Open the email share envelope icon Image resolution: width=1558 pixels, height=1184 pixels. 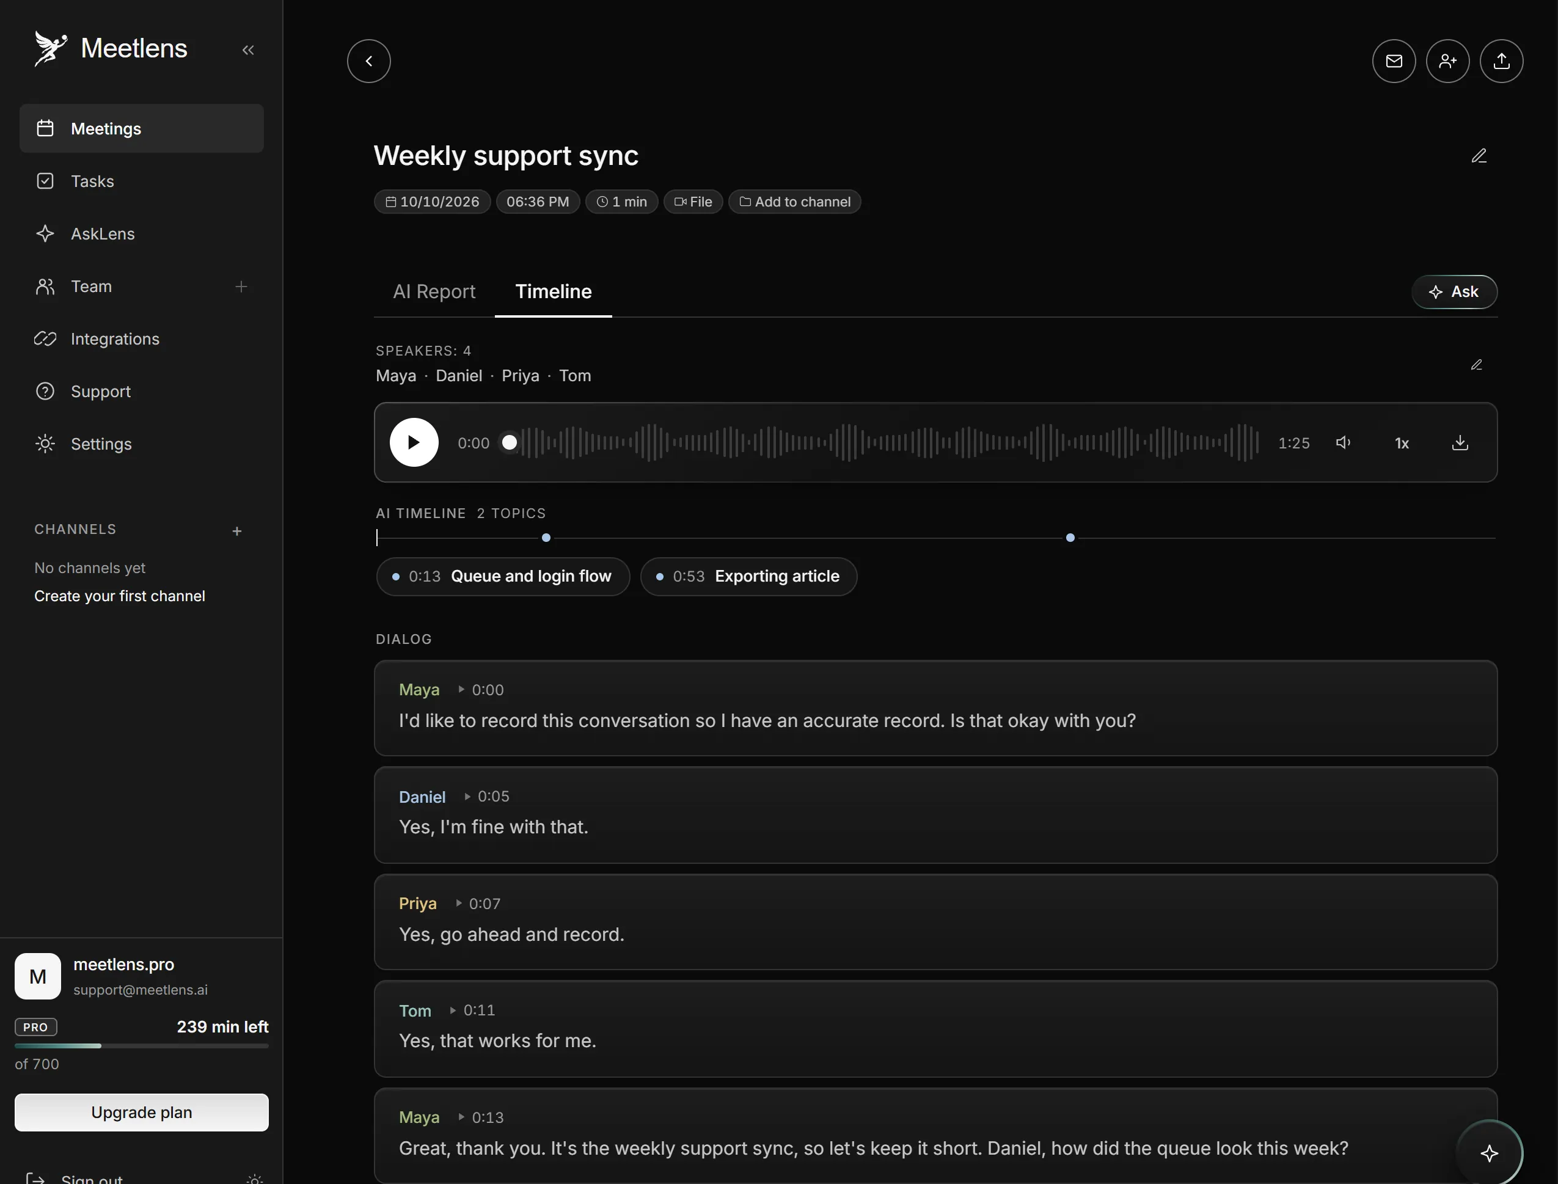click(x=1393, y=61)
